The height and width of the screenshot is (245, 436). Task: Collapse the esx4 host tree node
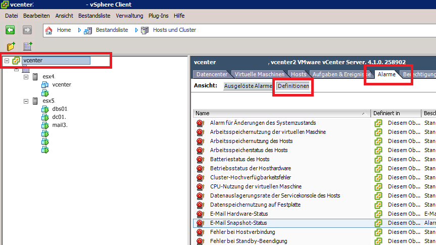[26, 77]
